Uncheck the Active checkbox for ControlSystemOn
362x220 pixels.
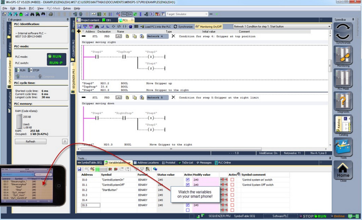pos(188,179)
